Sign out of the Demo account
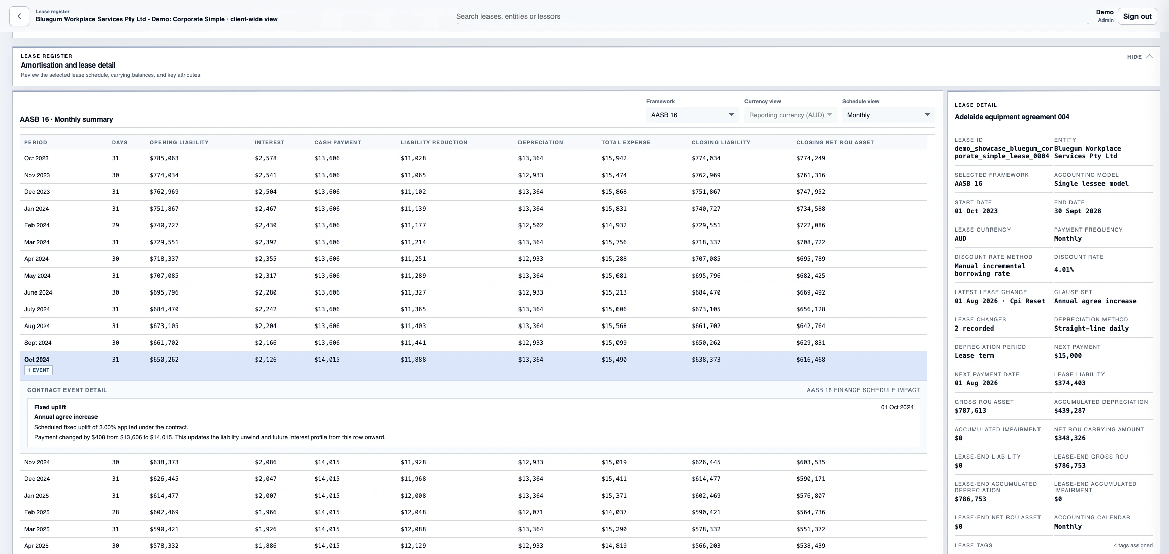This screenshot has height=554, width=1169. click(x=1137, y=16)
